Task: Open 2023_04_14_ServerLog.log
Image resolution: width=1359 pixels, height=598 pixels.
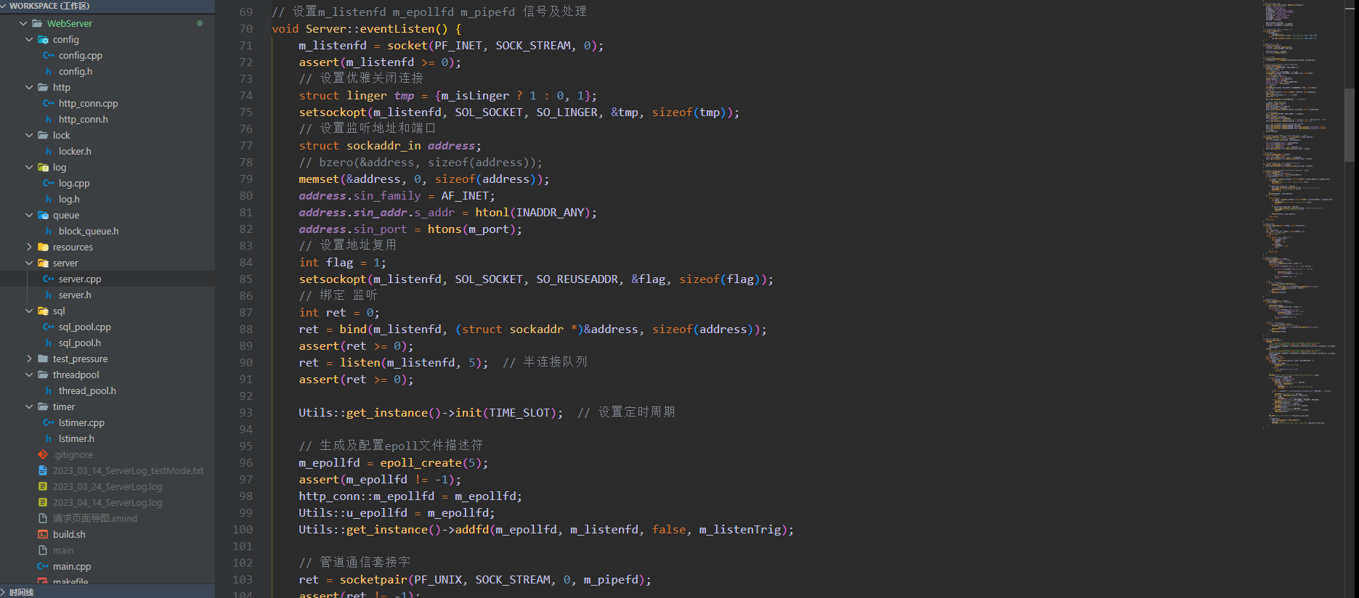Action: pyautogui.click(x=107, y=502)
